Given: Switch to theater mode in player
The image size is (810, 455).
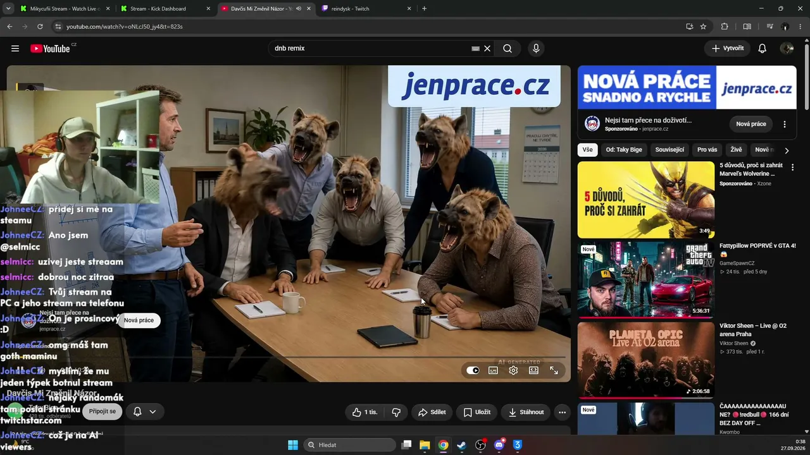Looking at the screenshot, I should pos(533,370).
